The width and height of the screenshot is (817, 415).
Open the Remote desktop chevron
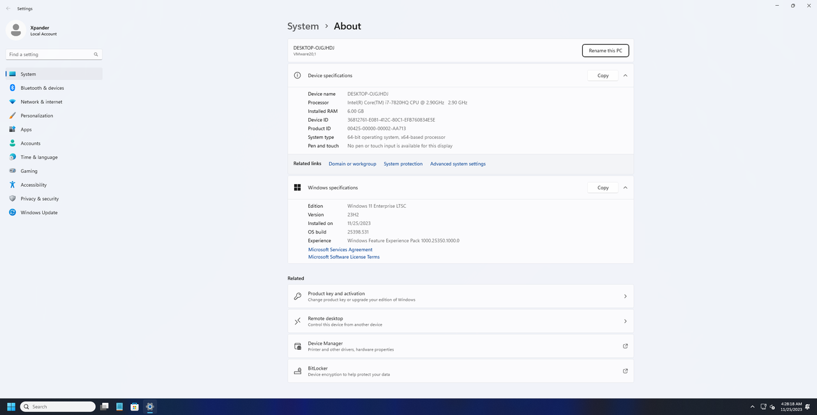click(x=626, y=321)
